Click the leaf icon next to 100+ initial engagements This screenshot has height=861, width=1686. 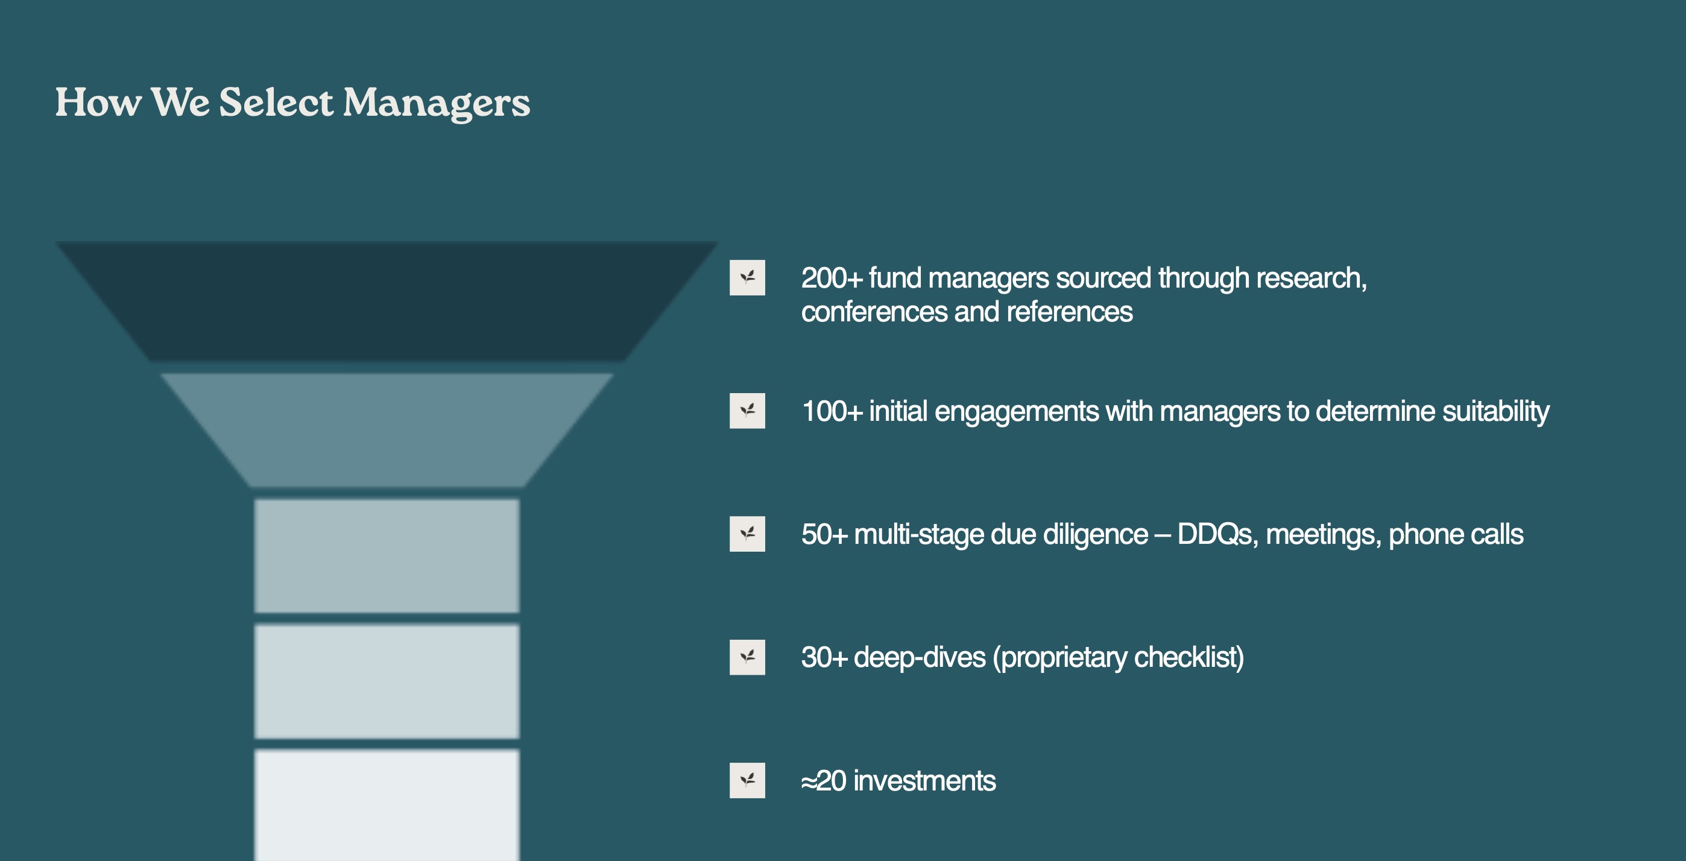(x=747, y=411)
